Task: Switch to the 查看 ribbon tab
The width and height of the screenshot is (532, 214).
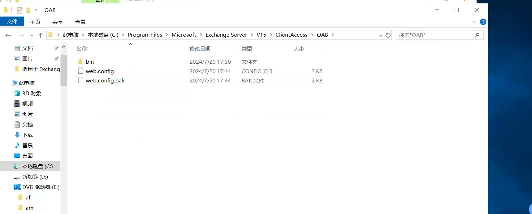Action: [80, 22]
